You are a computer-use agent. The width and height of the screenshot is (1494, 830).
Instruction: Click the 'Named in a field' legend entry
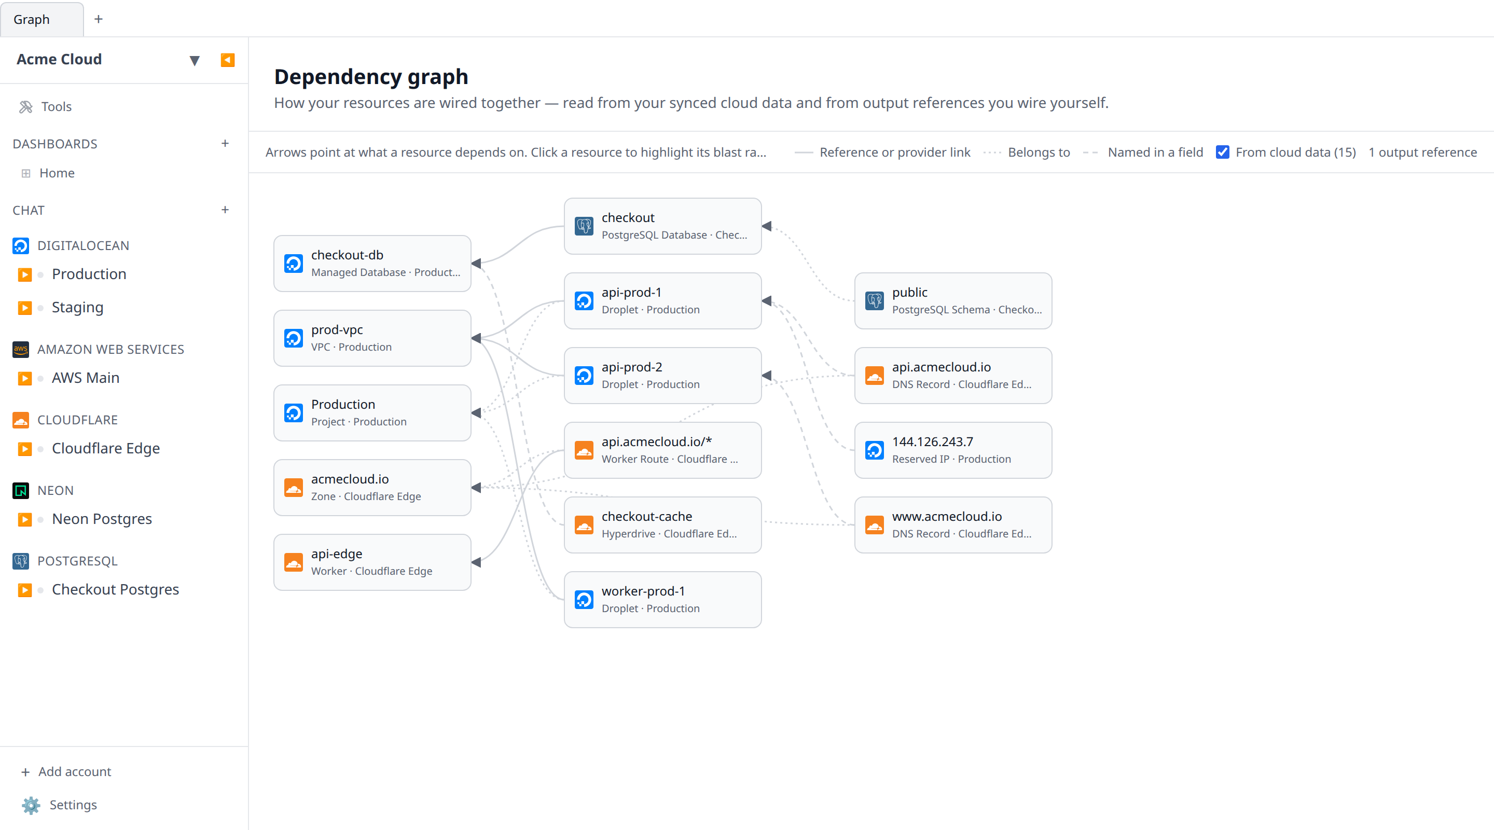(x=1142, y=152)
